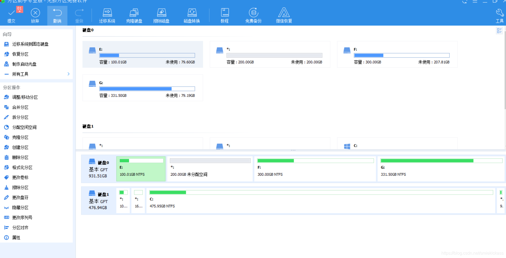
Task: Select the E: 100.01GB partition card
Action: [143, 54]
